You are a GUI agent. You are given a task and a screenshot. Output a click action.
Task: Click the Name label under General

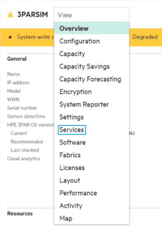13,74
